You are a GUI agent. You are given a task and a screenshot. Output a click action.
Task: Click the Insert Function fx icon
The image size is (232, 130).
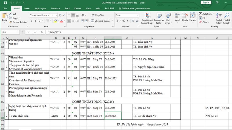(x=42, y=32)
